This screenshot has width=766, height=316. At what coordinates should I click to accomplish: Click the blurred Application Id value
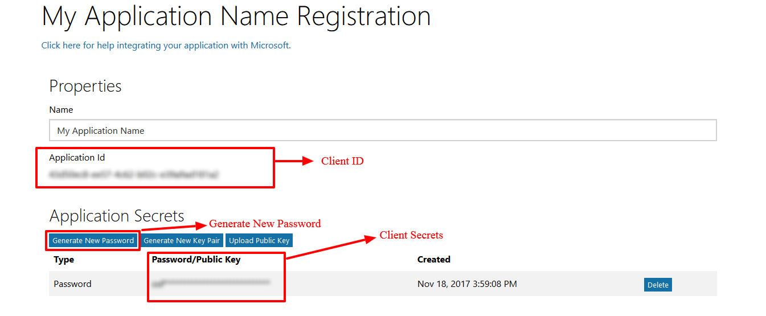click(134, 174)
